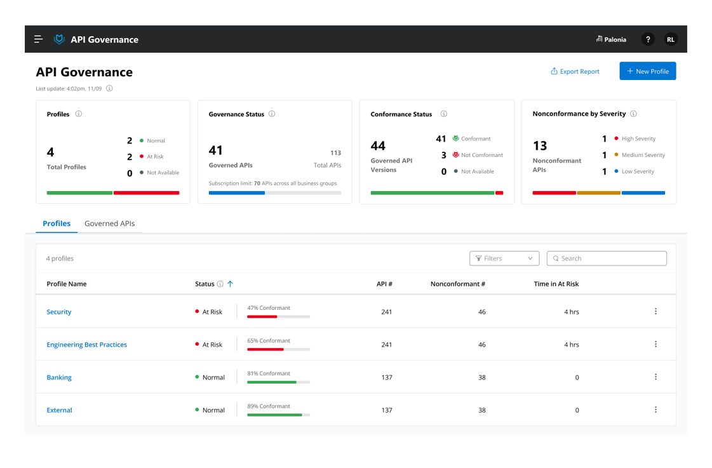Click the 81% Conformant progress bar
This screenshot has width=712, height=468.
click(x=278, y=382)
